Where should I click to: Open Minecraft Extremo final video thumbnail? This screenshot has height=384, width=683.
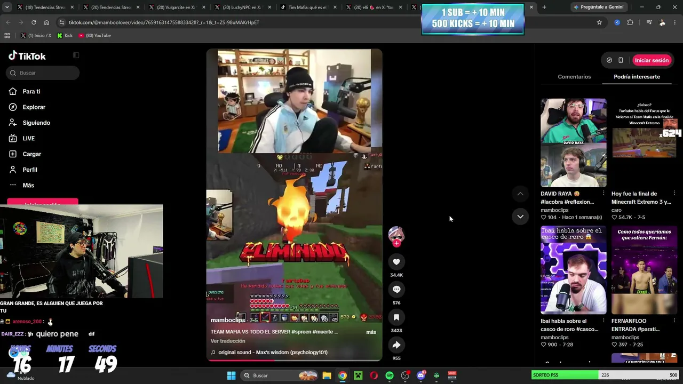click(644, 142)
